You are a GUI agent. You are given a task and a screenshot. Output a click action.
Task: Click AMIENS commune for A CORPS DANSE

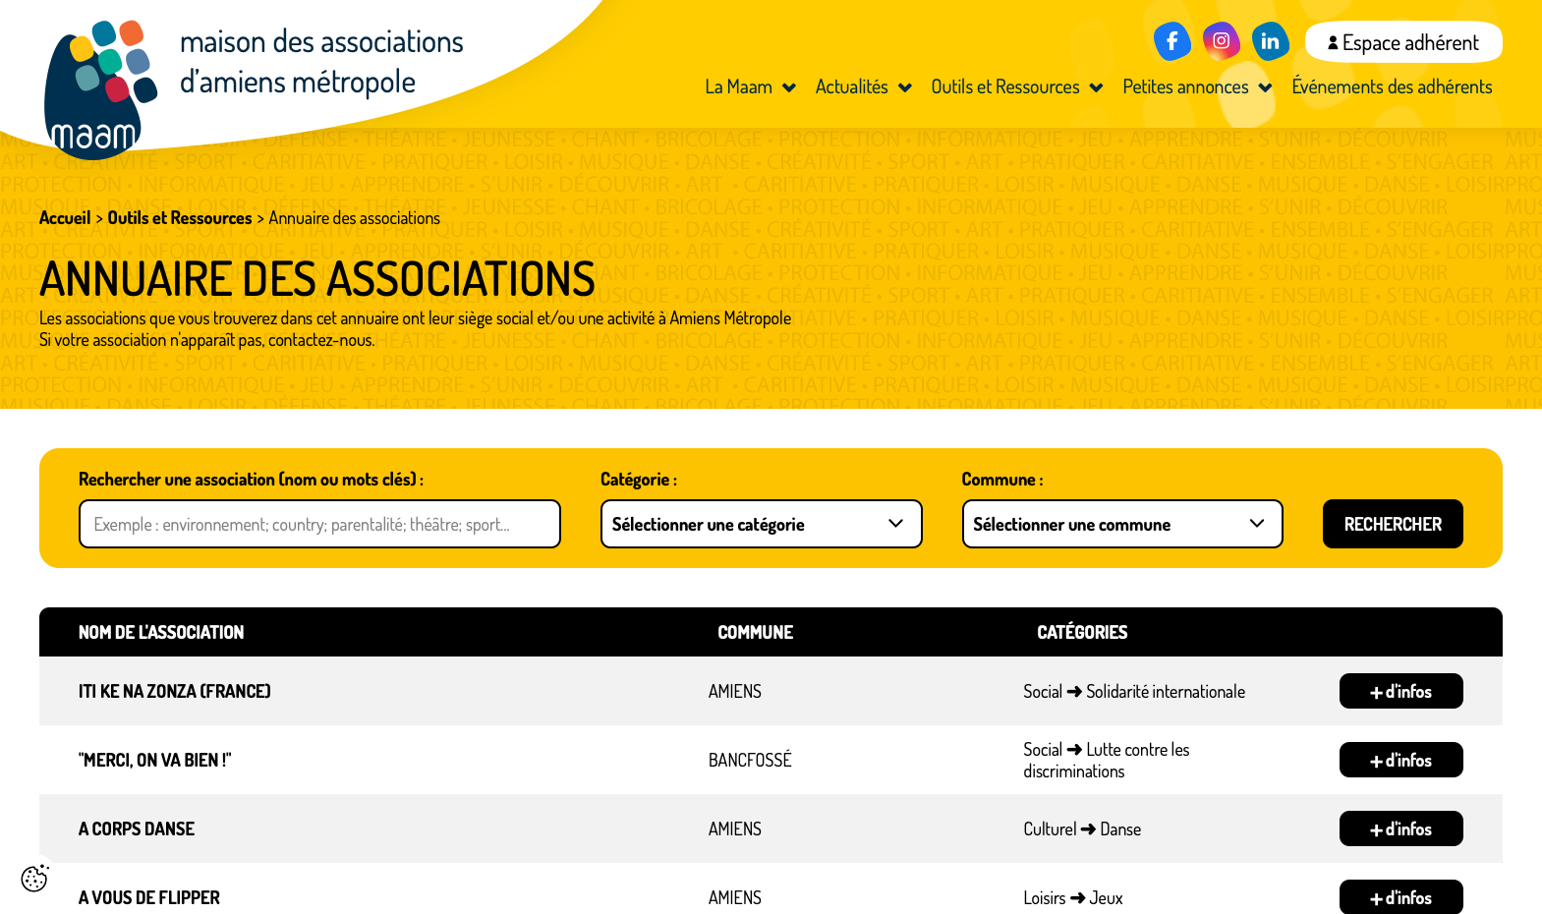[735, 829]
